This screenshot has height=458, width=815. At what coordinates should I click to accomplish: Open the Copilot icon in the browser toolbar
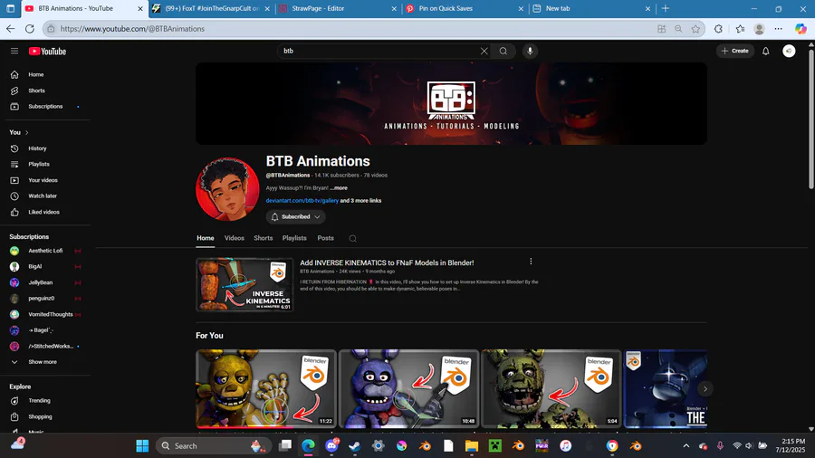tap(801, 29)
